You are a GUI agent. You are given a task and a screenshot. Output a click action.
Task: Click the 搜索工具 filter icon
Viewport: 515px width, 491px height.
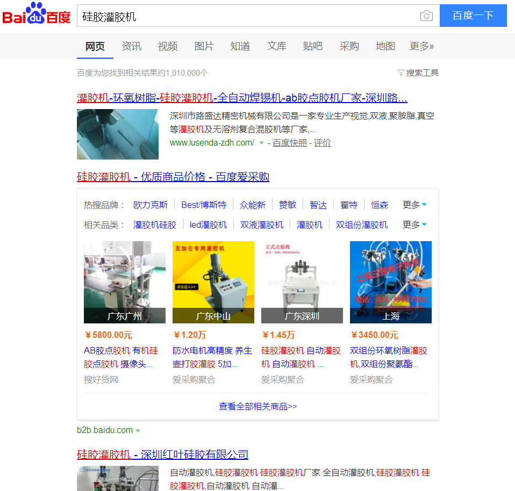pyautogui.click(x=400, y=73)
